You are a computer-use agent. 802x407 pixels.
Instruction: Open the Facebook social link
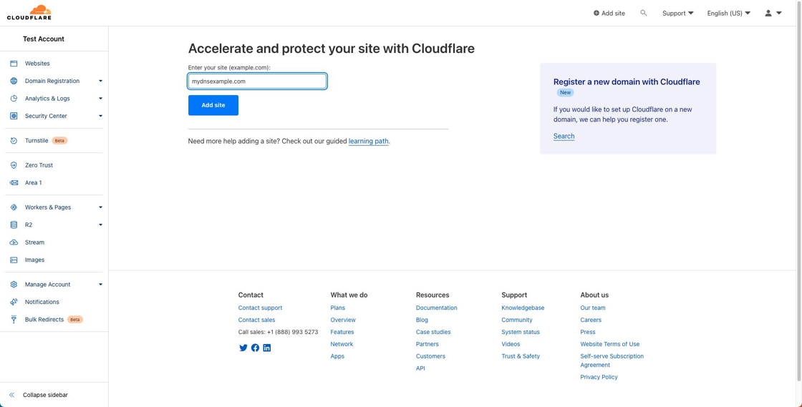pos(255,348)
